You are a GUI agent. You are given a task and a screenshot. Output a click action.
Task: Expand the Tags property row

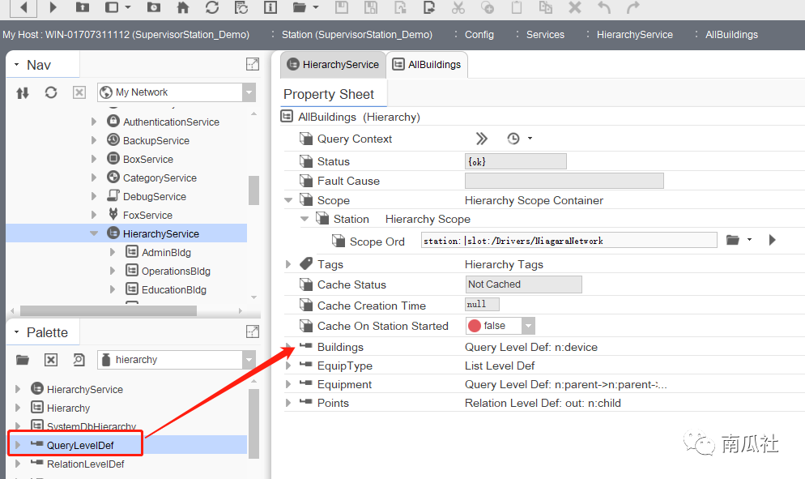pos(288,263)
